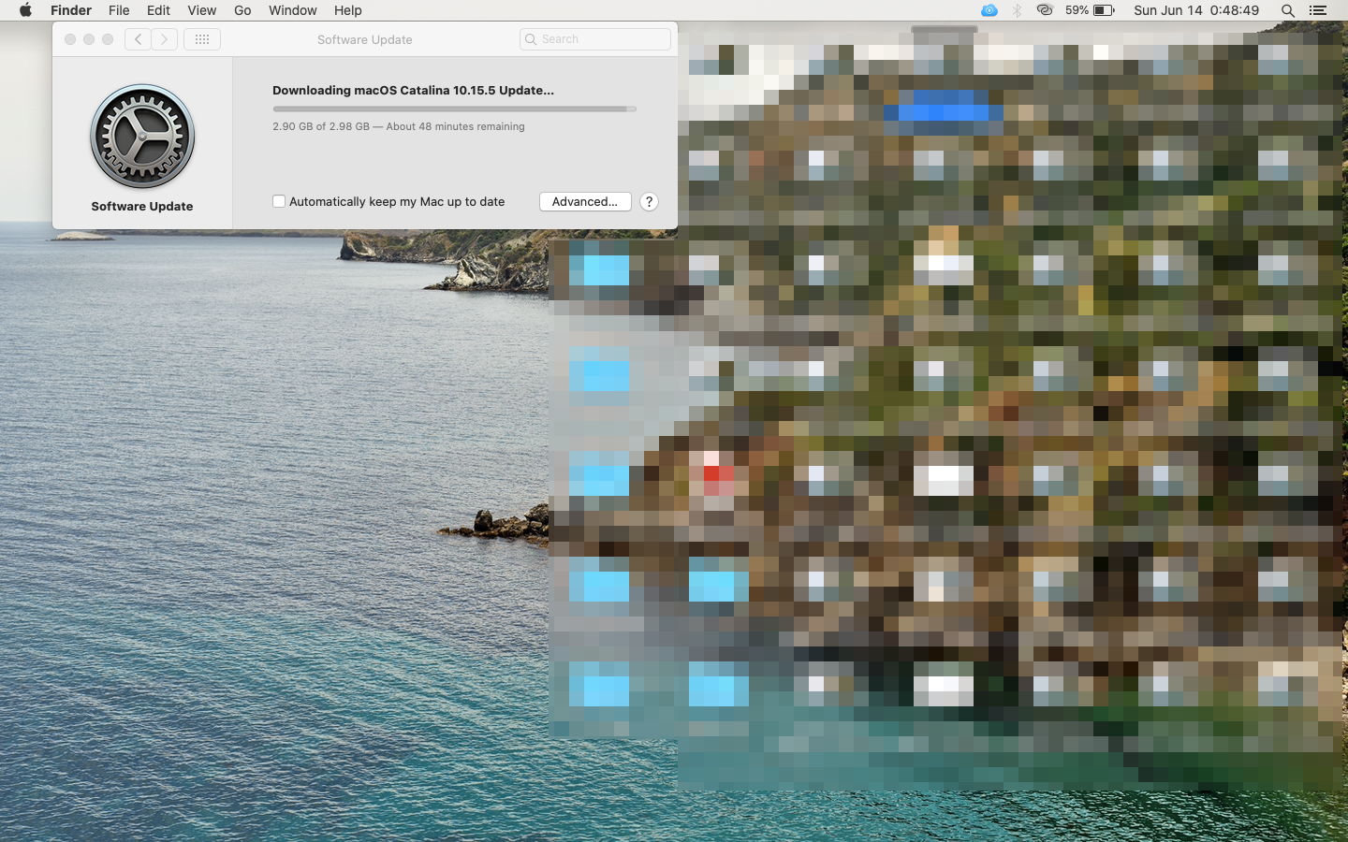Click the Creative Cloud menu bar icon
This screenshot has height=842, width=1348.
[x=1045, y=10]
